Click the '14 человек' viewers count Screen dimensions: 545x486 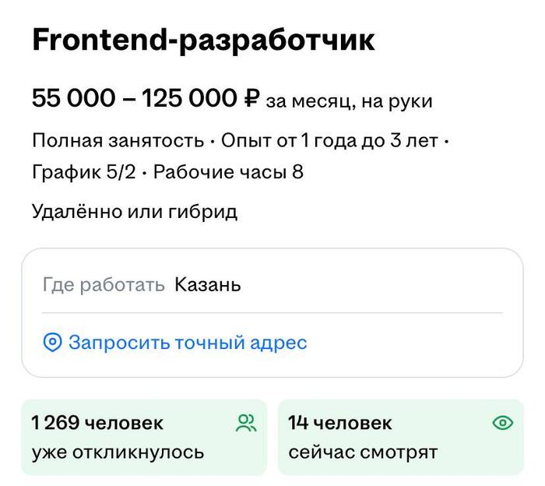(340, 423)
